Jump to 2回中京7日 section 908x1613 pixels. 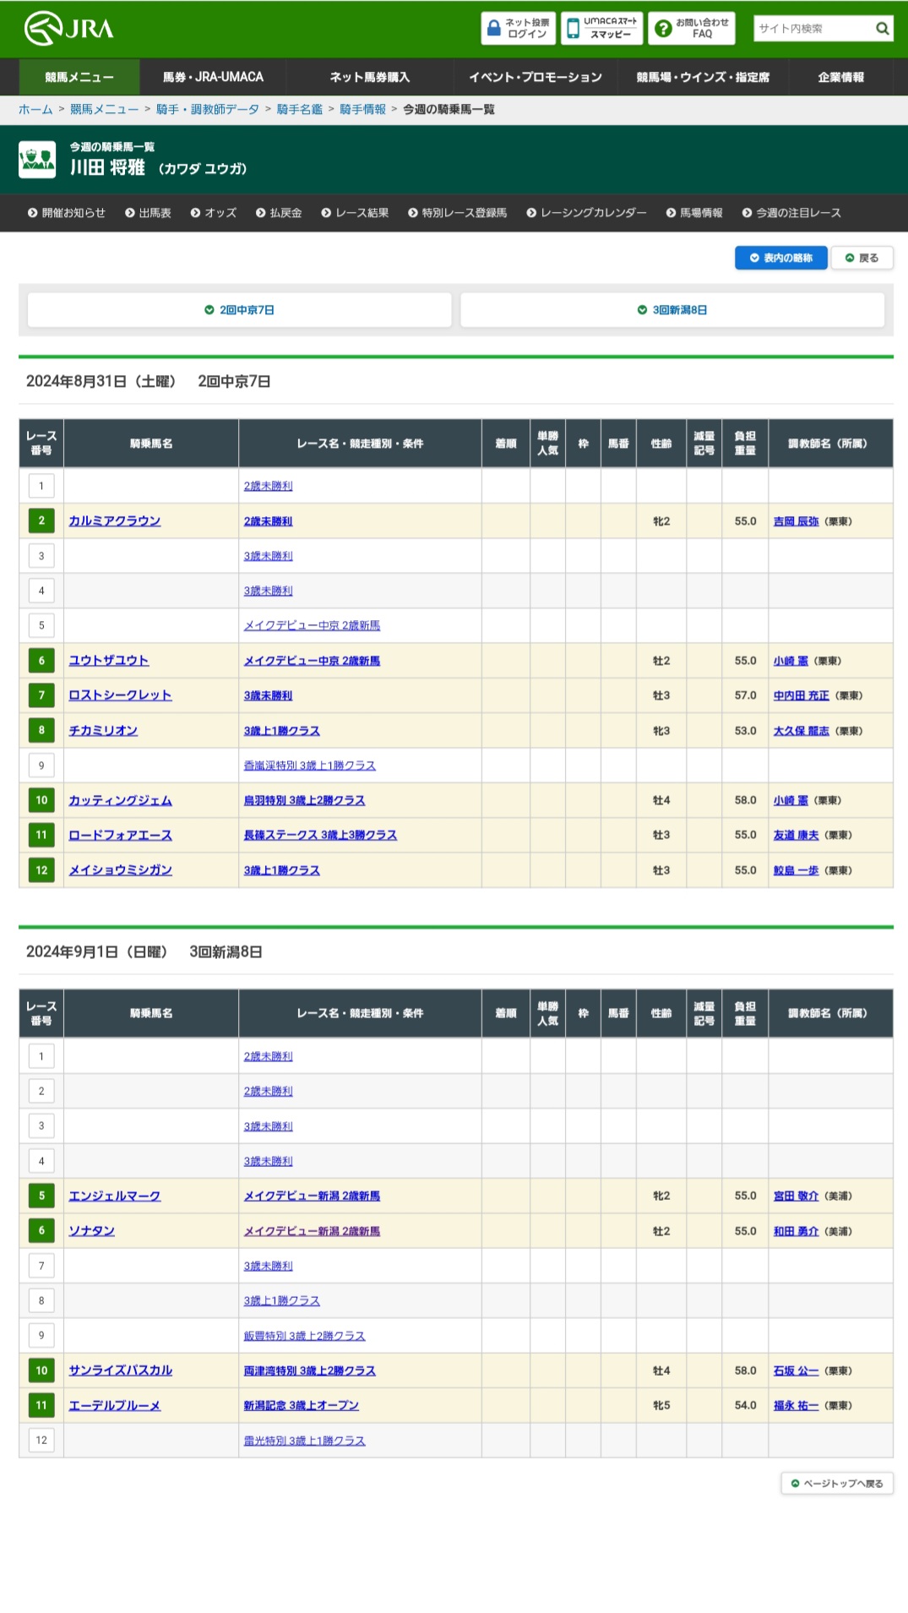click(239, 310)
